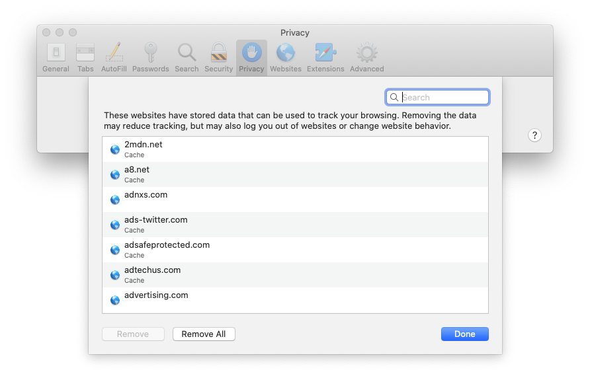
Task: Click the Cache label under adtechus.com
Action: [x=134, y=280]
